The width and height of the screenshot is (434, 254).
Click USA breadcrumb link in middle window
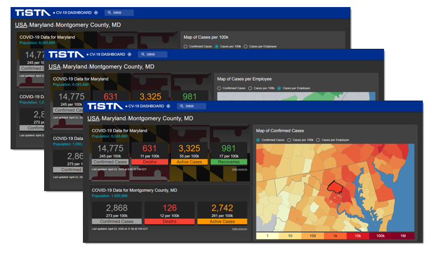[55, 66]
